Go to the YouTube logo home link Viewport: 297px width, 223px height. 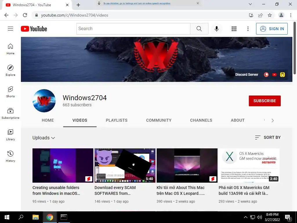pyautogui.click(x=34, y=29)
